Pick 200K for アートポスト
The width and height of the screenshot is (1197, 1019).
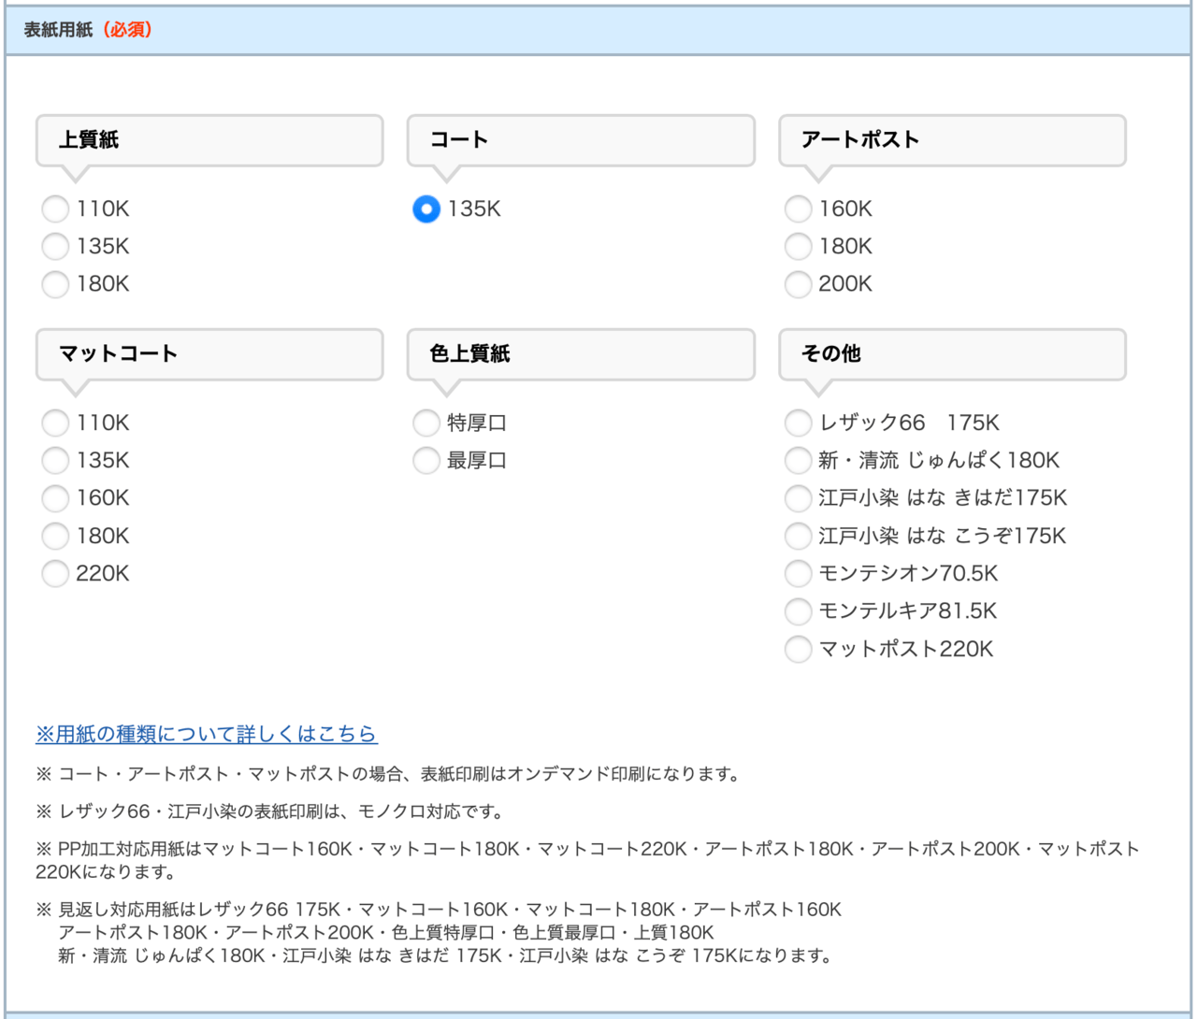pos(798,284)
